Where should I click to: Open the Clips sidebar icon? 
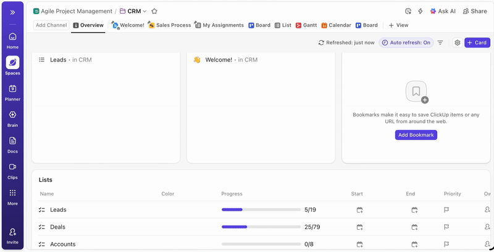click(x=12, y=169)
